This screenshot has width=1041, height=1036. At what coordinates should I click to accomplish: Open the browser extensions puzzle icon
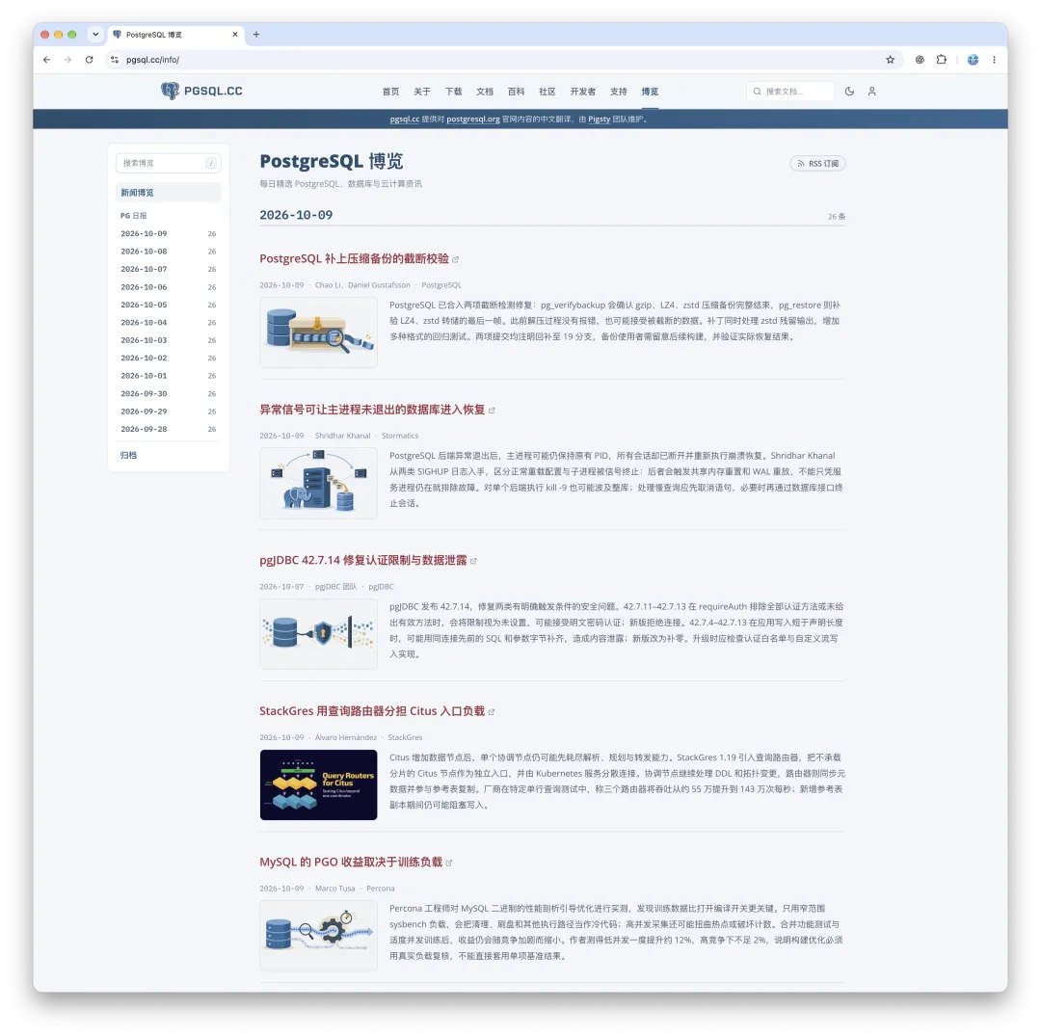point(942,60)
